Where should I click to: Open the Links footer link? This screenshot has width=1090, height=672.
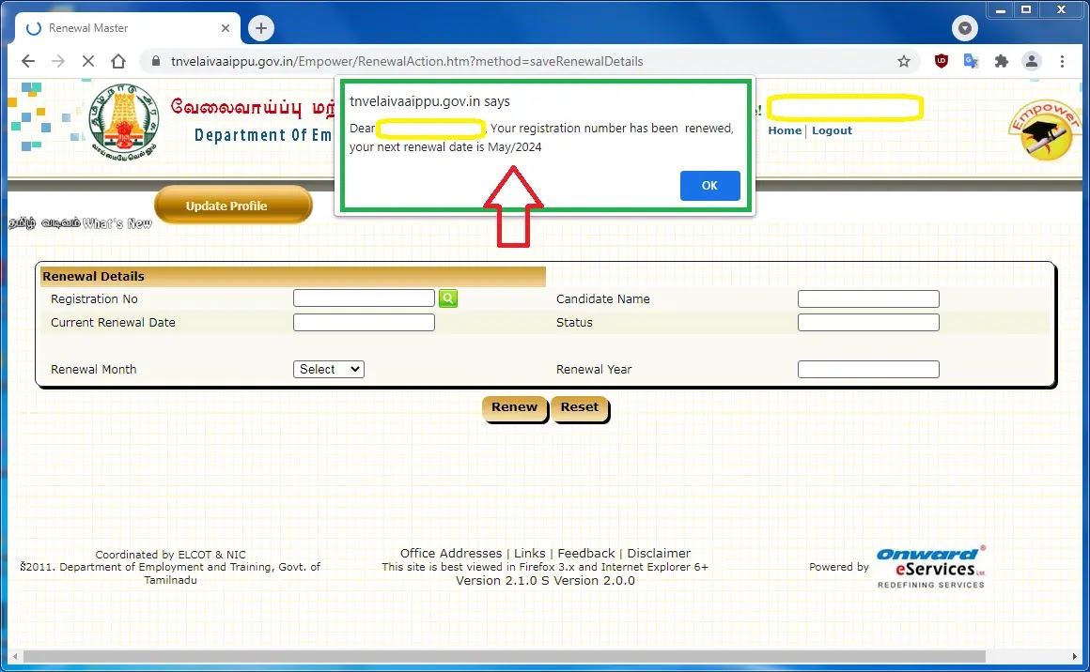[x=530, y=554]
